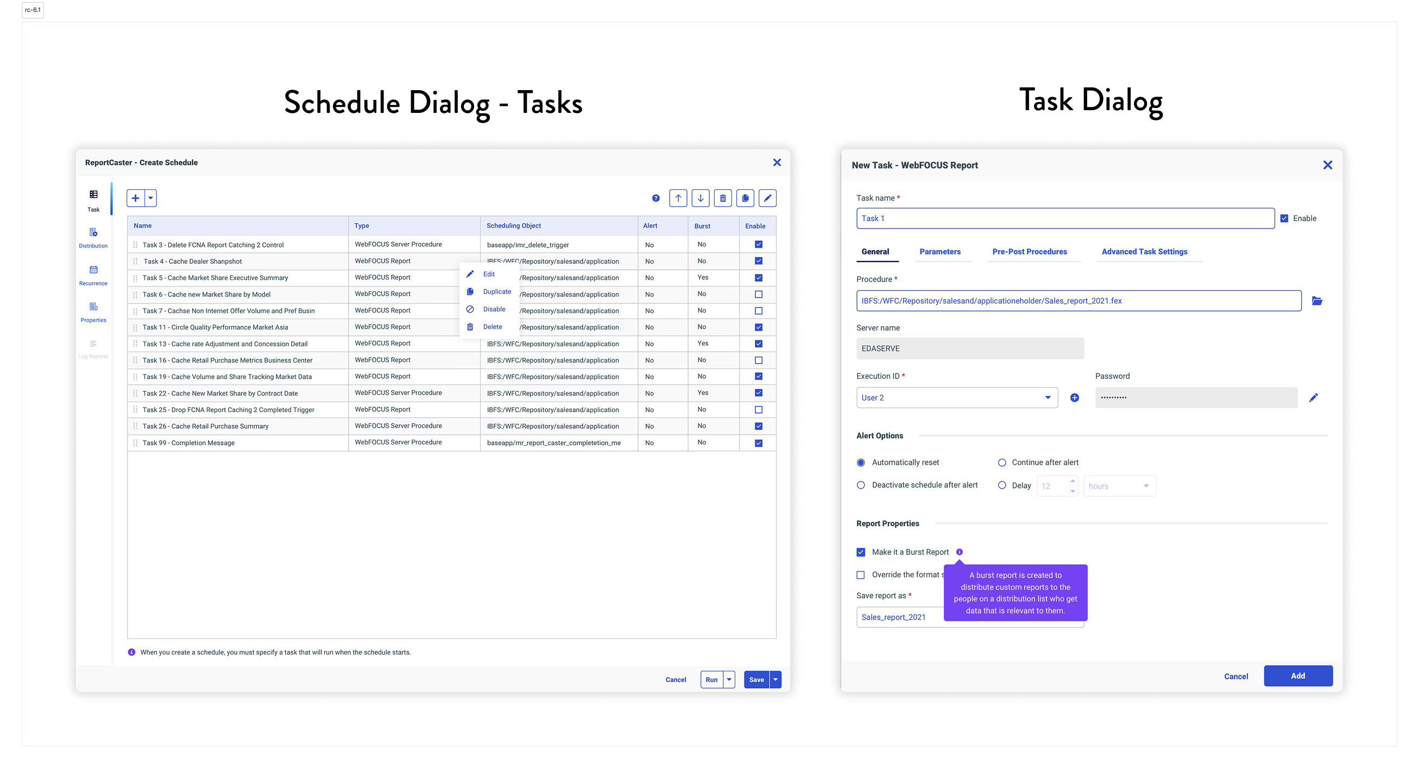
Task: Expand the Save button dropdown arrow
Action: click(x=775, y=680)
